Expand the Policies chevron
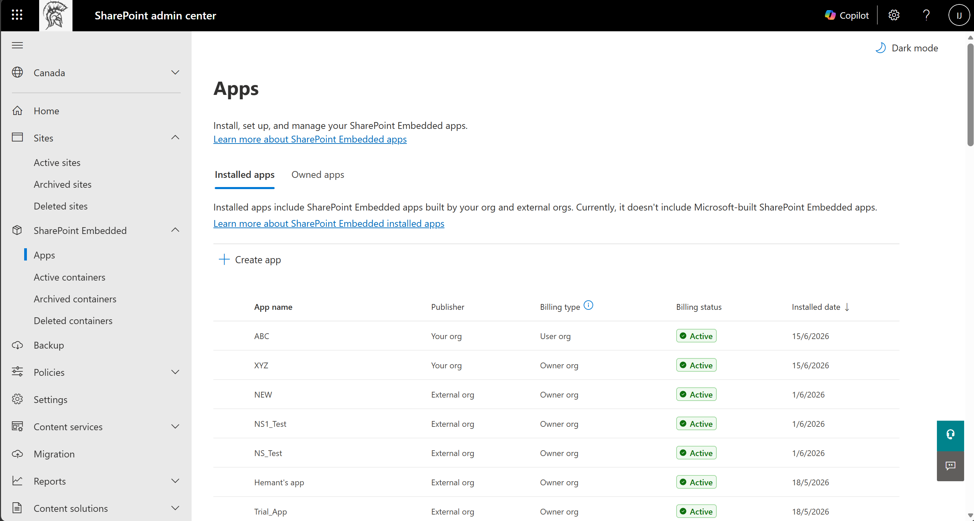Viewport: 974px width, 521px height. 175,372
